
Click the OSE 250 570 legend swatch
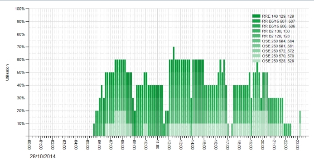click(x=256, y=56)
